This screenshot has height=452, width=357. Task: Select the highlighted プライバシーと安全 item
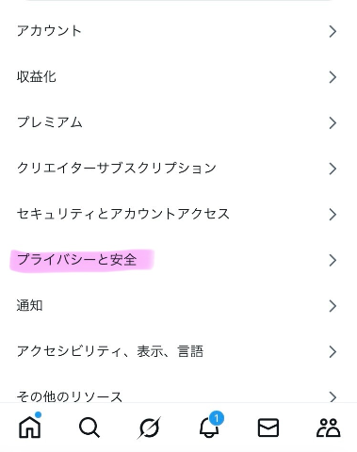(178, 260)
